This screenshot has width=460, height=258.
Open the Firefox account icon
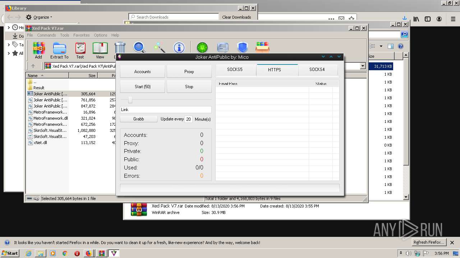(439, 19)
